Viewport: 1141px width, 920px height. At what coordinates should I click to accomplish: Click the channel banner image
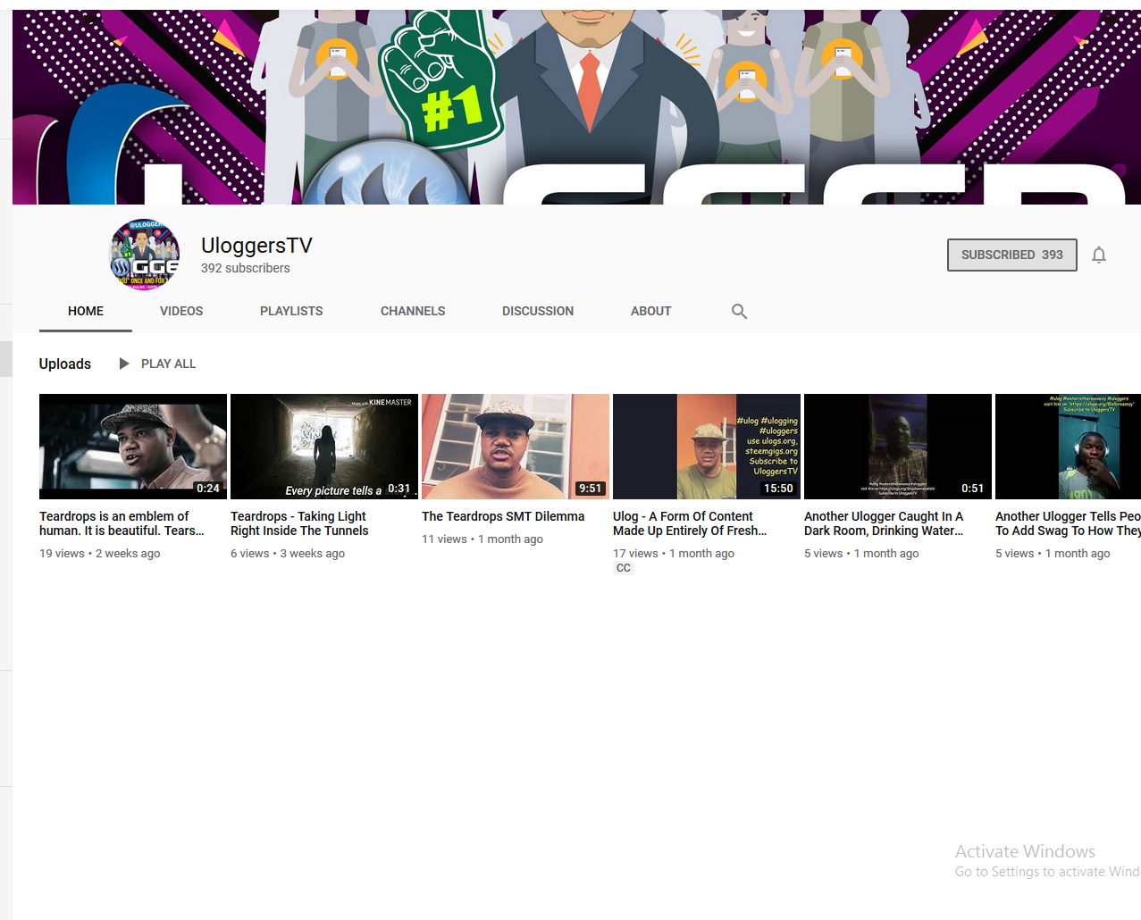(x=576, y=107)
